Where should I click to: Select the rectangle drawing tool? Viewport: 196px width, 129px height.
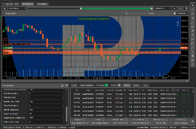pyautogui.click(x=193, y=43)
